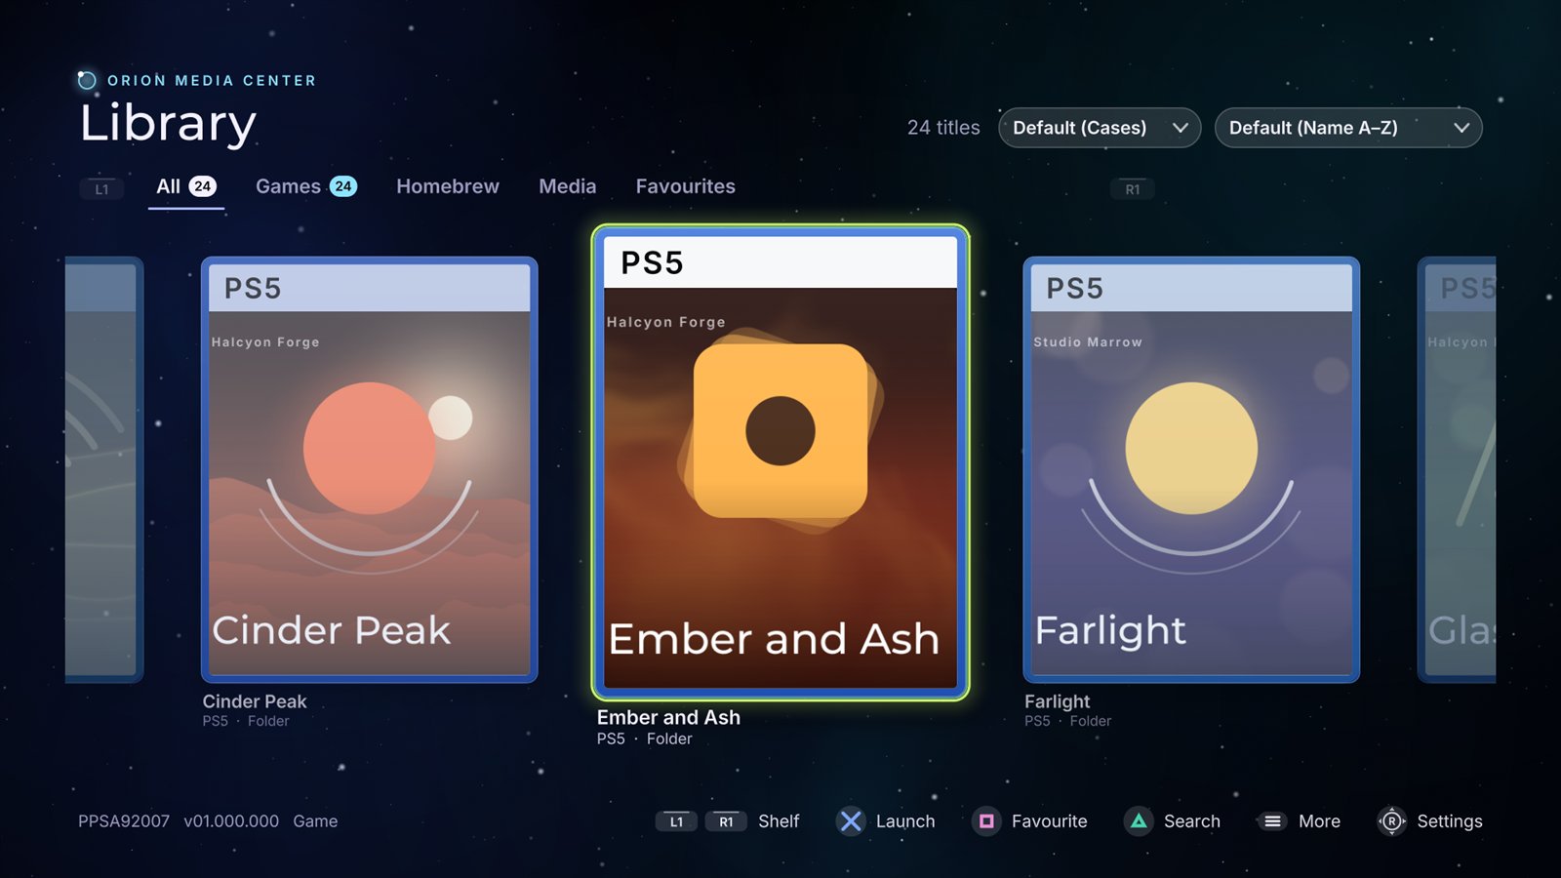Click the '24 titles' count text
The width and height of the screenshot is (1561, 878).
pos(943,128)
